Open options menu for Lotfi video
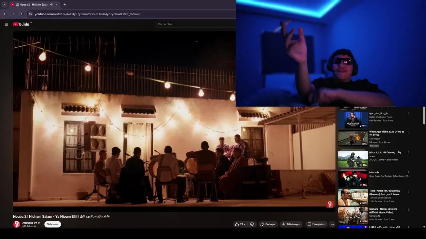Screen dimensions: 426x239 pyautogui.click(x=408, y=227)
